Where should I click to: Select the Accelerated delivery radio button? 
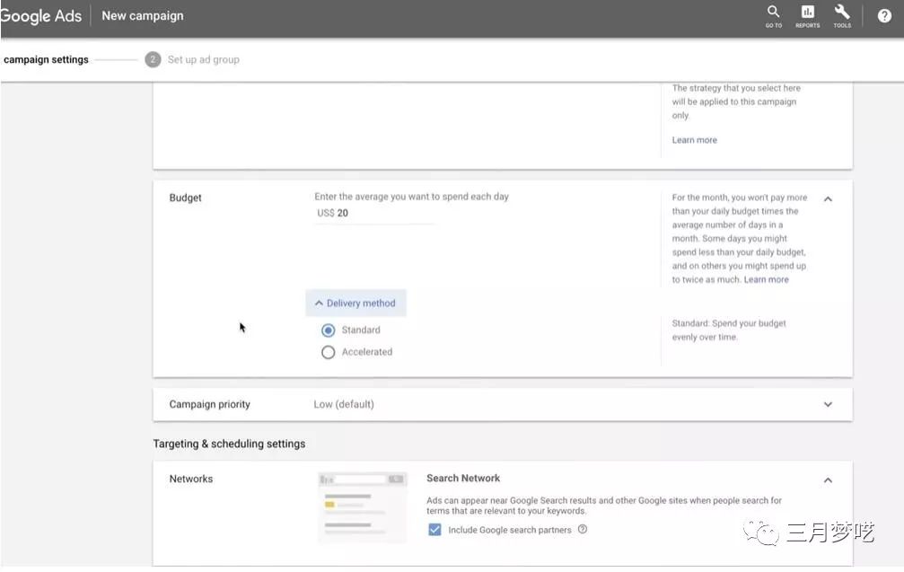pos(329,352)
